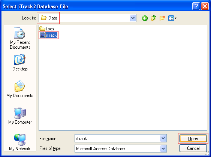211x157 pixels.
Task: Create a new folder
Action: click(x=162, y=18)
